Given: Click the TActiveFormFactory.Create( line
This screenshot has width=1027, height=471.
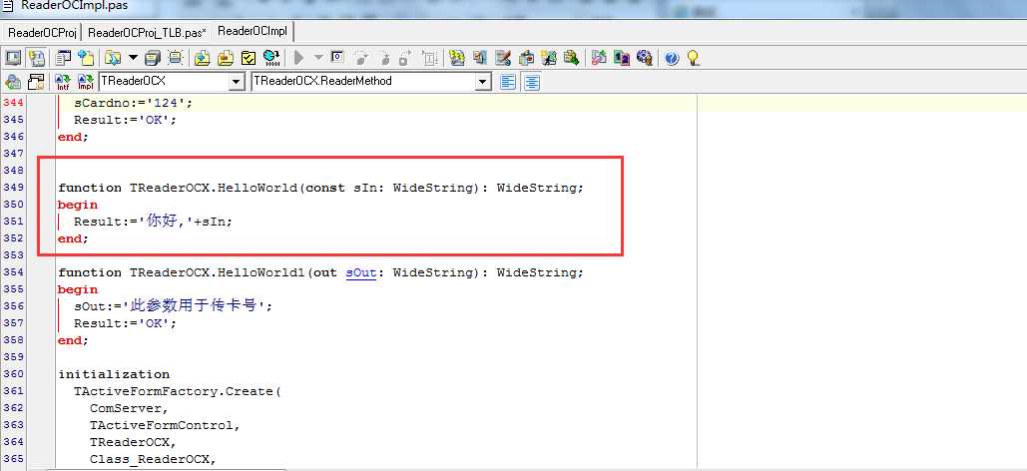Looking at the screenshot, I should click(x=177, y=392).
